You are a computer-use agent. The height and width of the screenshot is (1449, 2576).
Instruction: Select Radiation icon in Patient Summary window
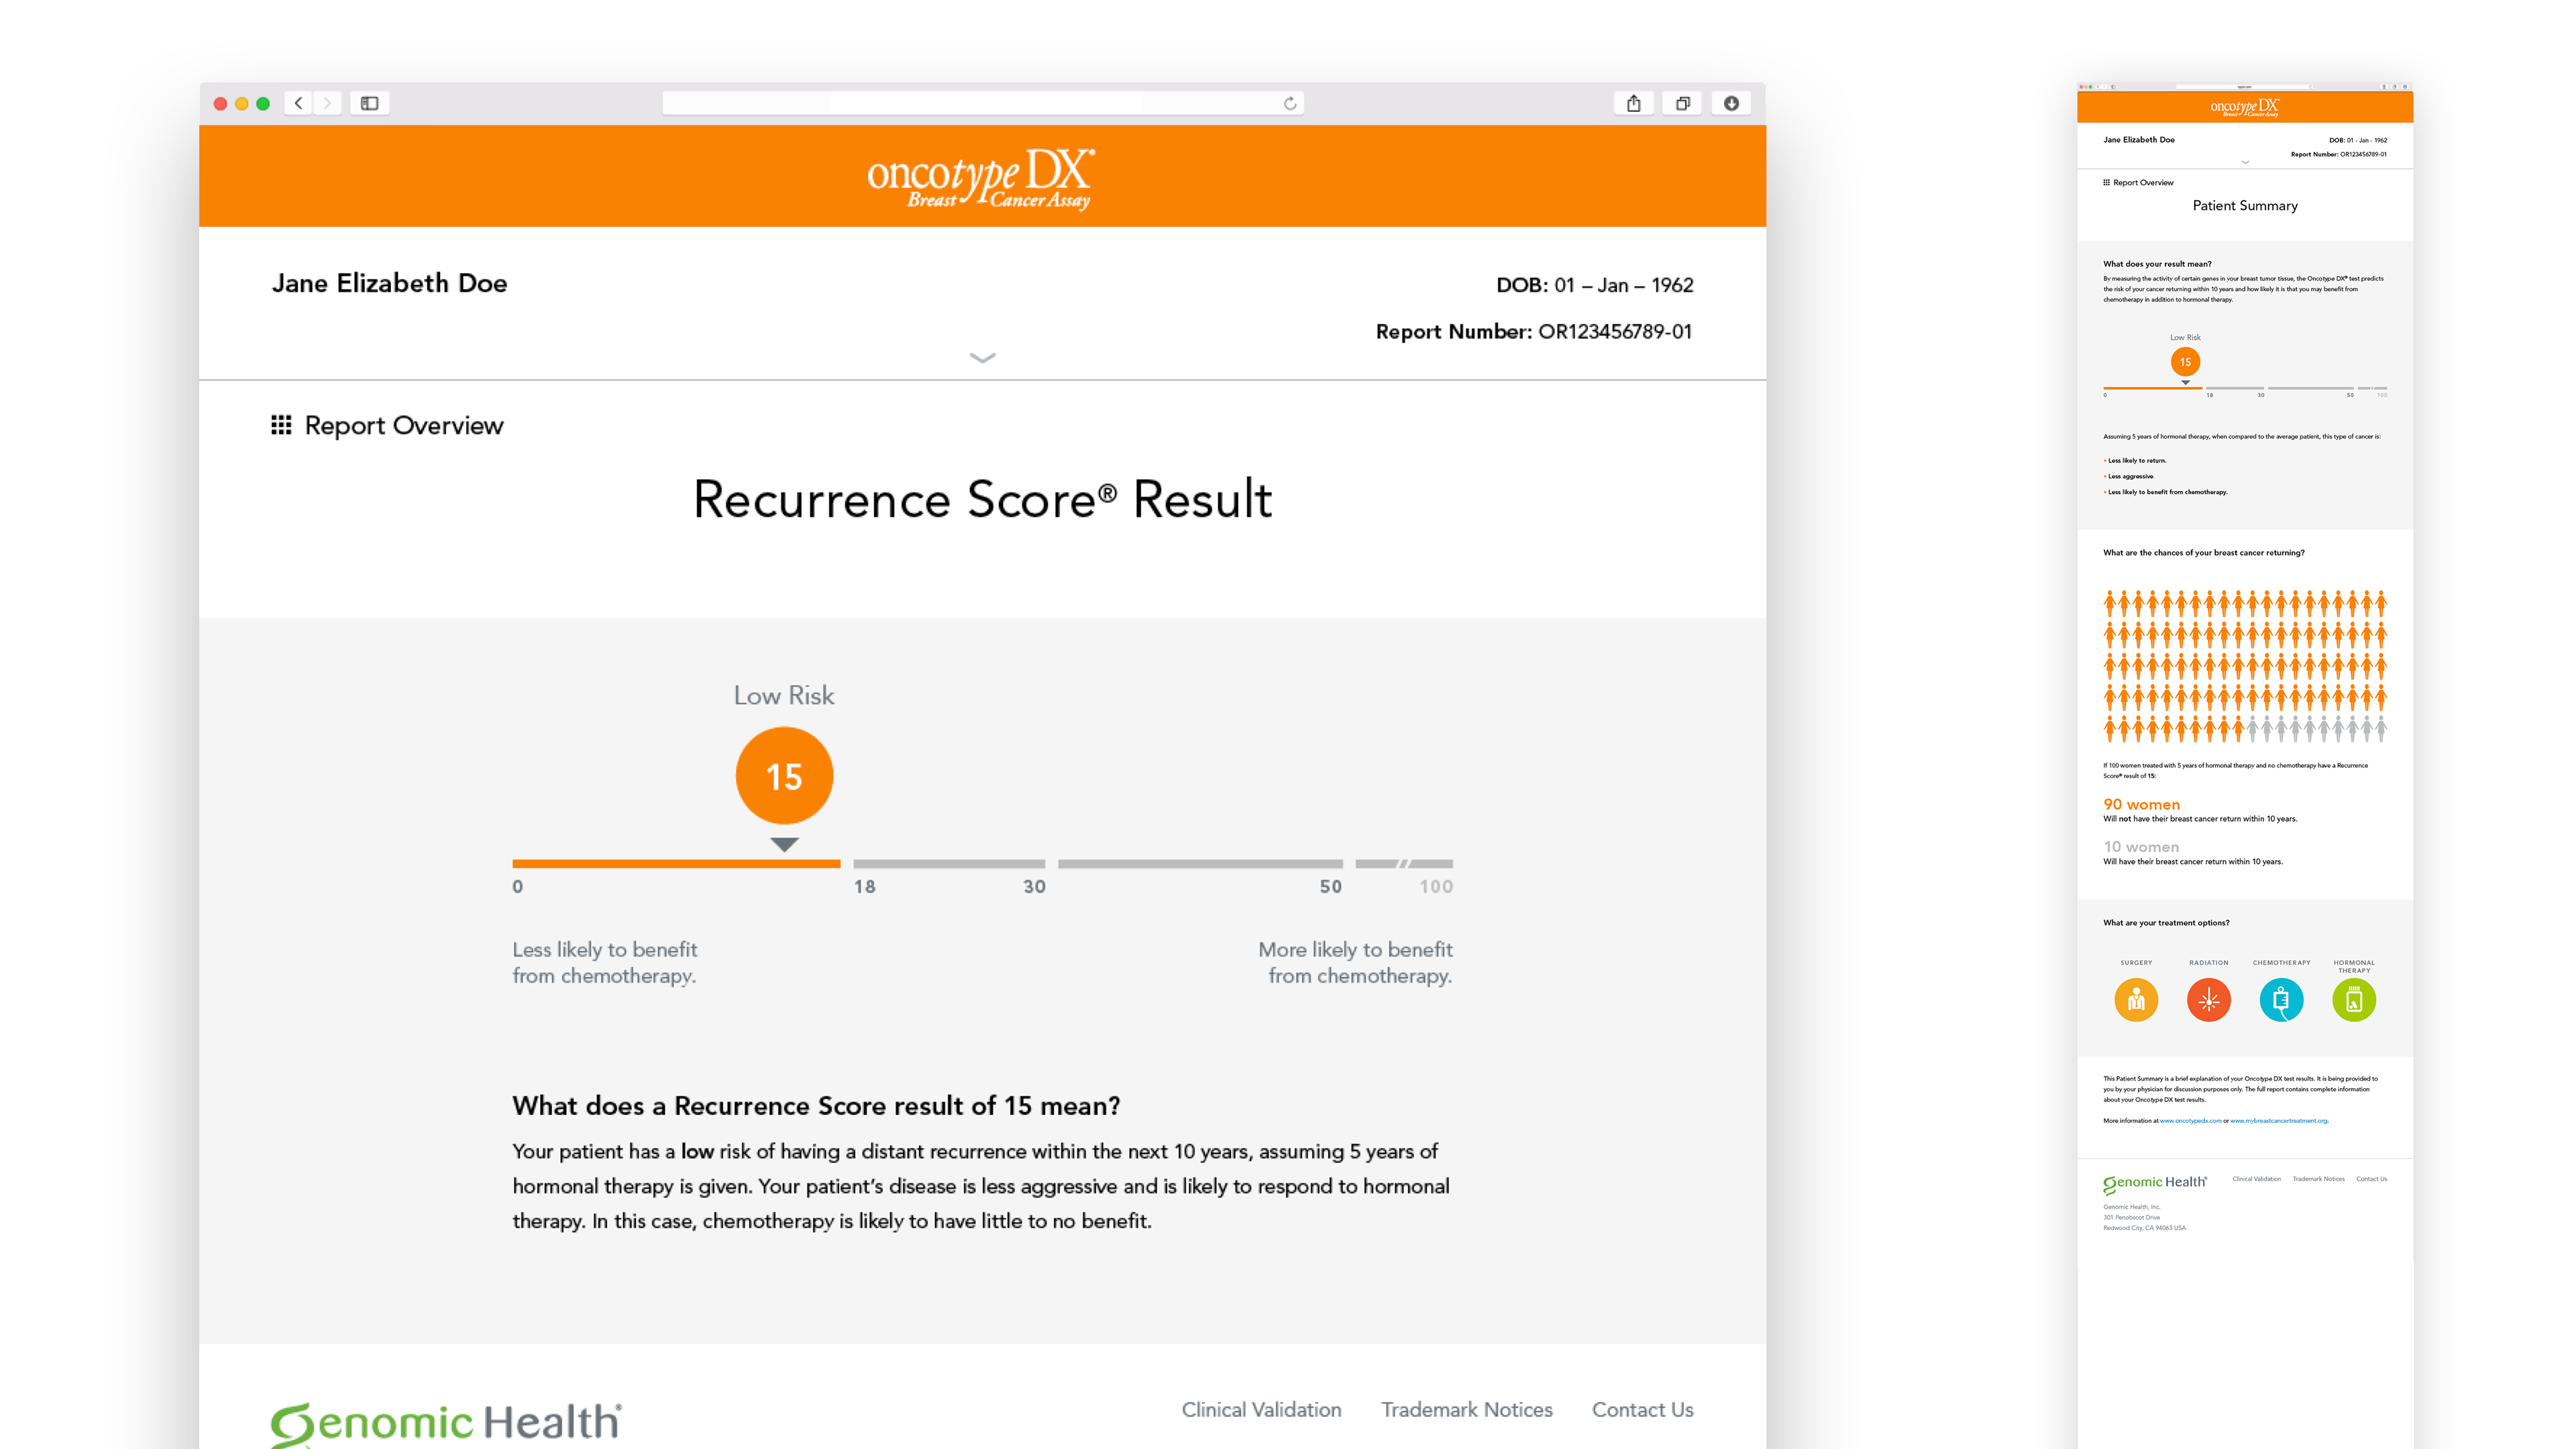tap(2209, 1000)
